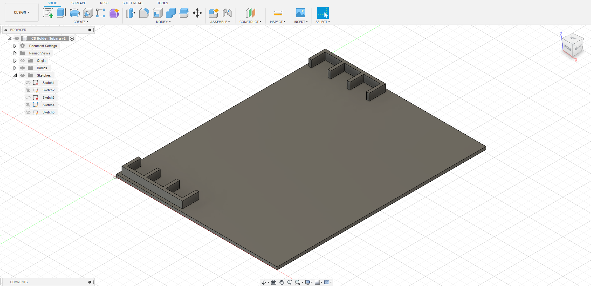Show Sketch3 using its eye icon
591x286 pixels.
(x=28, y=97)
